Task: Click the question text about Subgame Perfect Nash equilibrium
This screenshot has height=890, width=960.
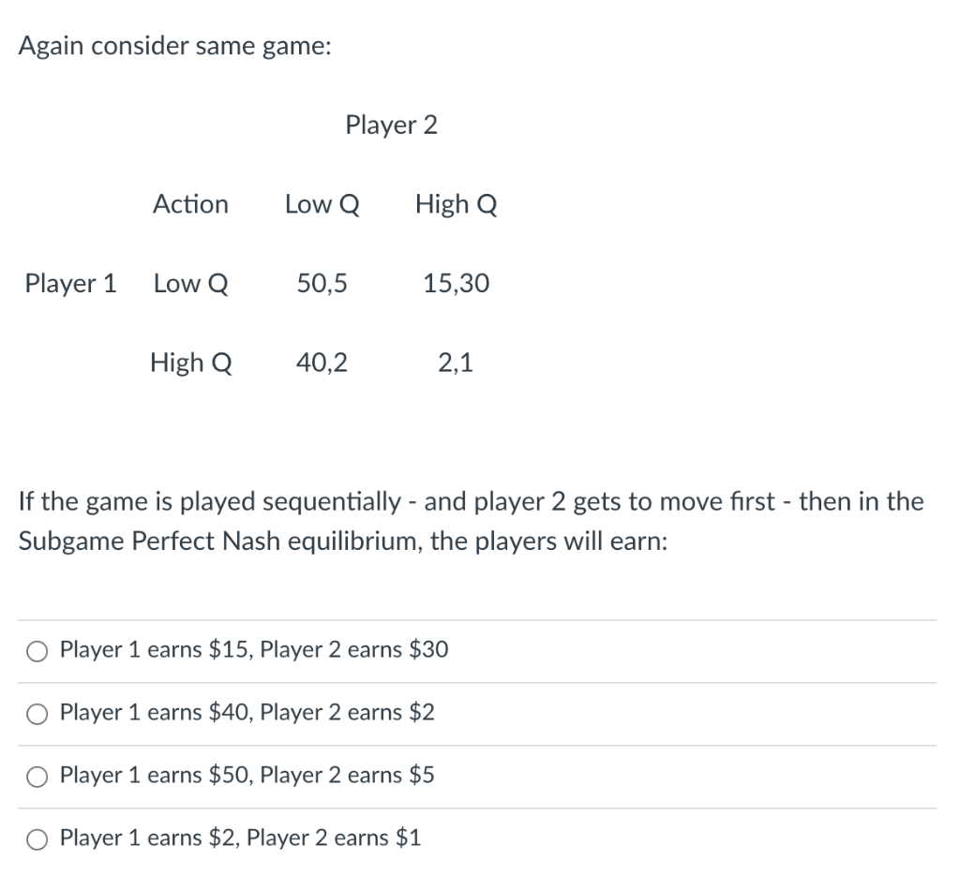Action: [469, 521]
